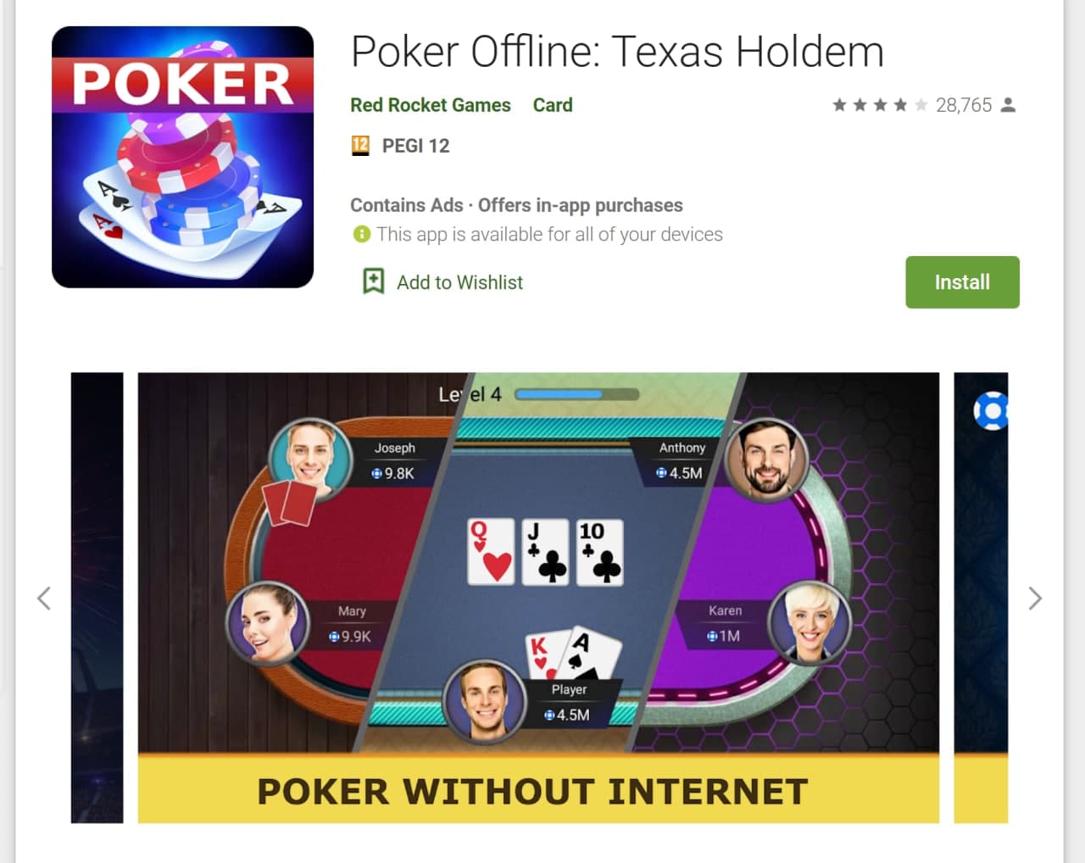
Task: Open the partially visible left screenshot
Action: [x=97, y=598]
